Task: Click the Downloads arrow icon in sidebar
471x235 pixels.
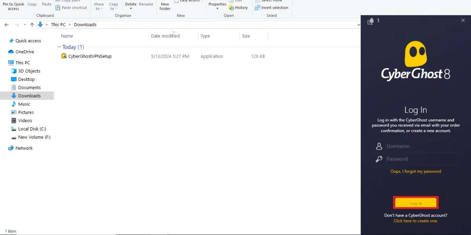Action: [14, 96]
